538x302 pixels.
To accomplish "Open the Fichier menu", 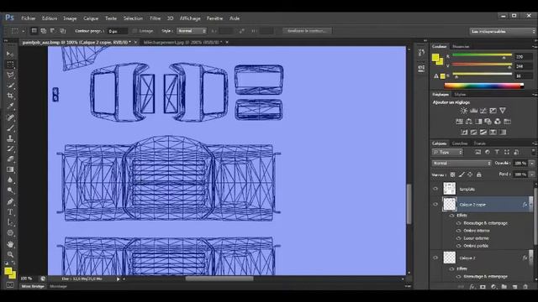I will click(x=28, y=18).
